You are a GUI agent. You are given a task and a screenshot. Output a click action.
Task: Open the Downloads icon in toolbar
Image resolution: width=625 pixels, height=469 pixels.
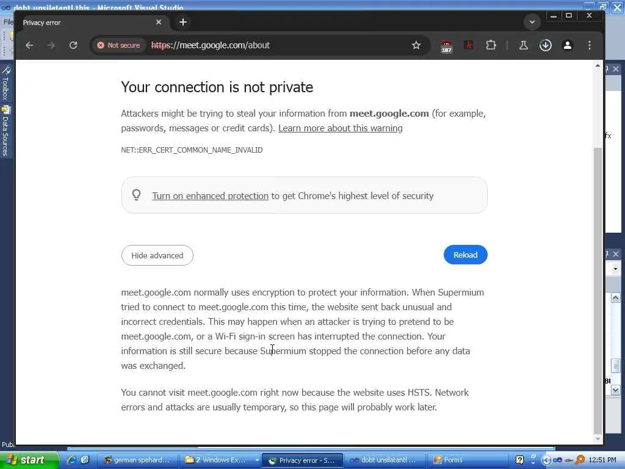point(546,45)
